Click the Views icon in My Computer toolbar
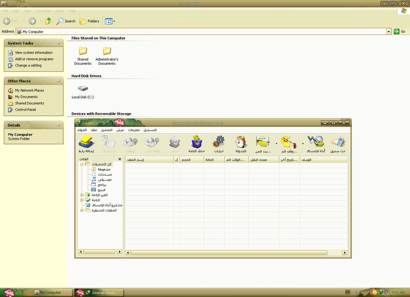 (x=108, y=21)
